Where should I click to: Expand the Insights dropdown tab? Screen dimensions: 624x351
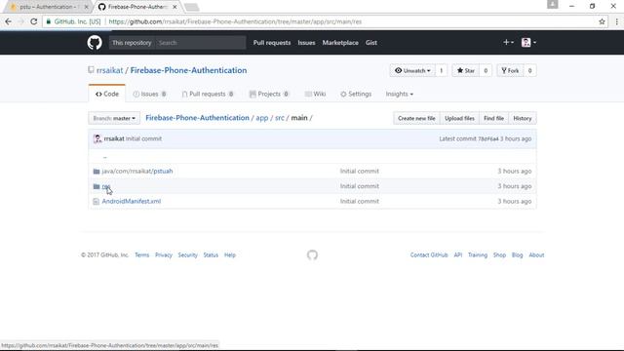coord(399,94)
